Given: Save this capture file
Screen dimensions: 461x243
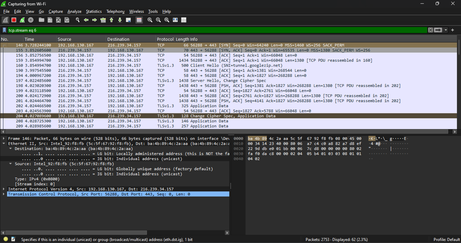Looking at the screenshot, I should pyautogui.click(x=50, y=20).
